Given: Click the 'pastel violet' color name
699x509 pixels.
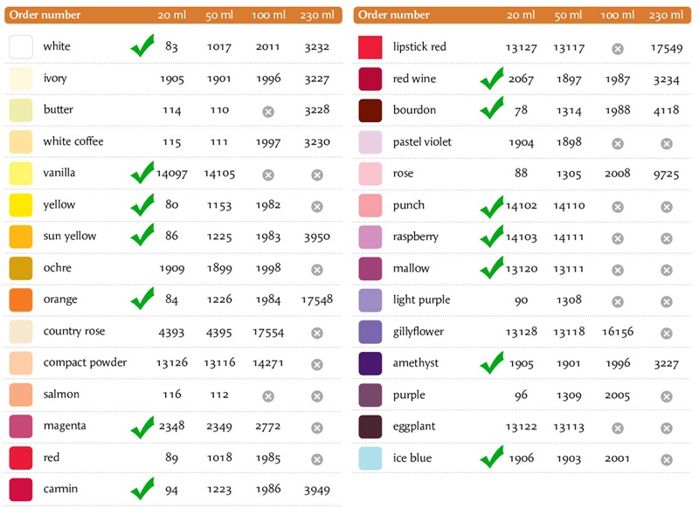Looking at the screenshot, I should (422, 142).
